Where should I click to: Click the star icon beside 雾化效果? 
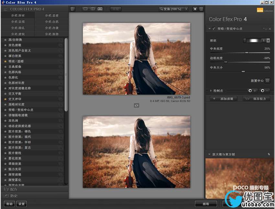(5, 158)
